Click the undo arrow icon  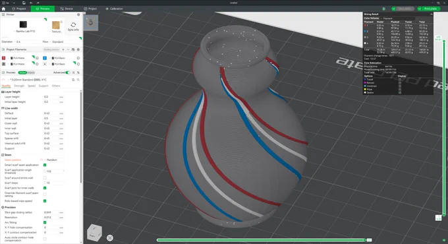(31, 3)
